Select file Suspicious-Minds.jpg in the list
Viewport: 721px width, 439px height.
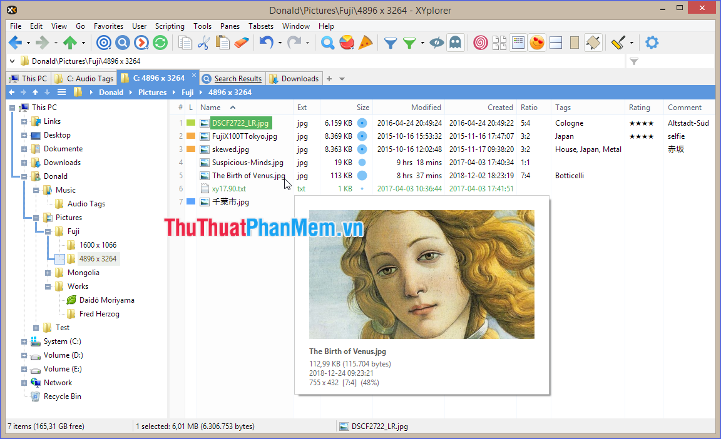pyautogui.click(x=247, y=163)
